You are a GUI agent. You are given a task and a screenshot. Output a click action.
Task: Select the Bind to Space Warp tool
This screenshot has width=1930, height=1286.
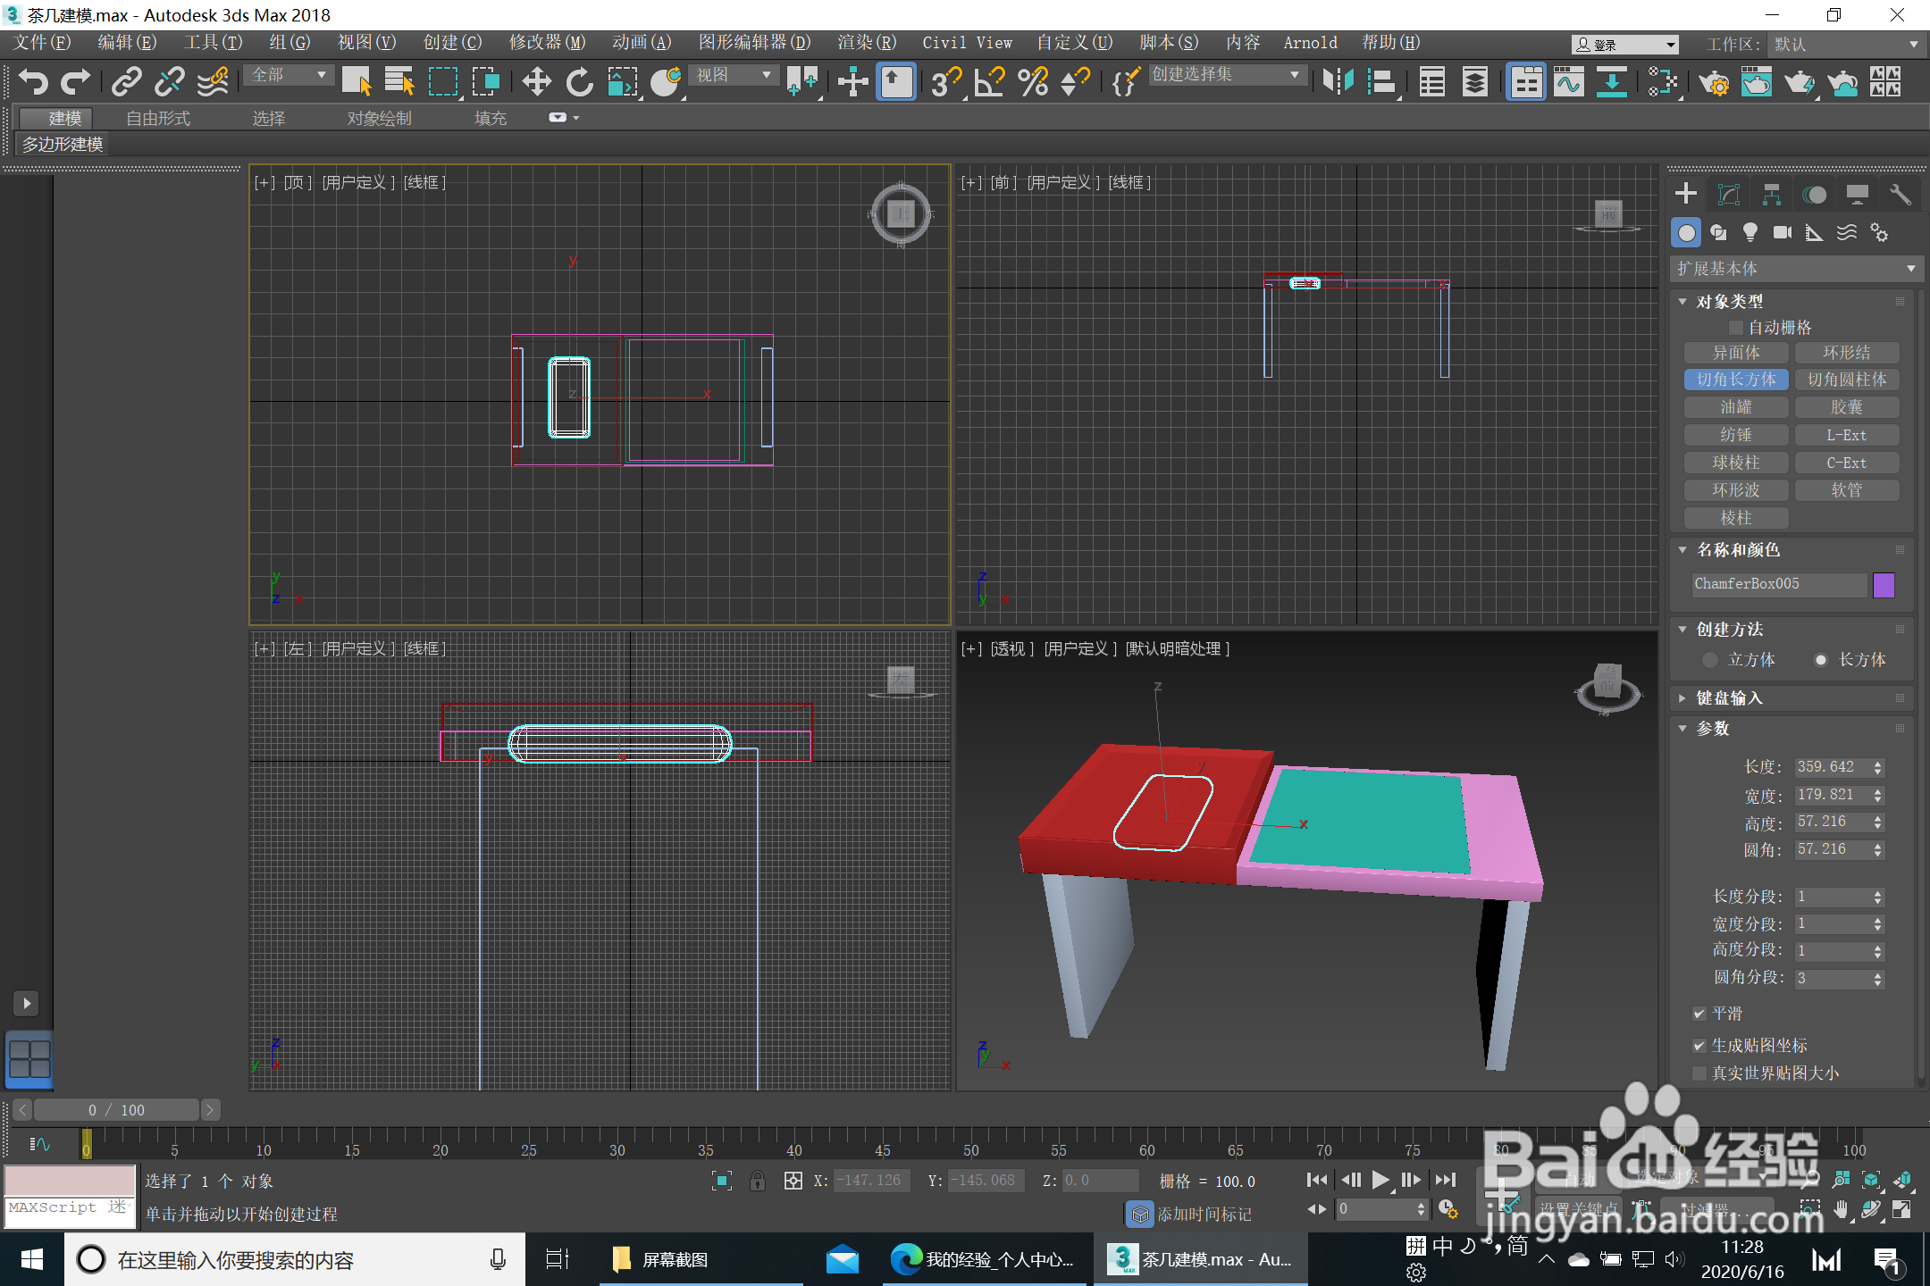tap(213, 81)
